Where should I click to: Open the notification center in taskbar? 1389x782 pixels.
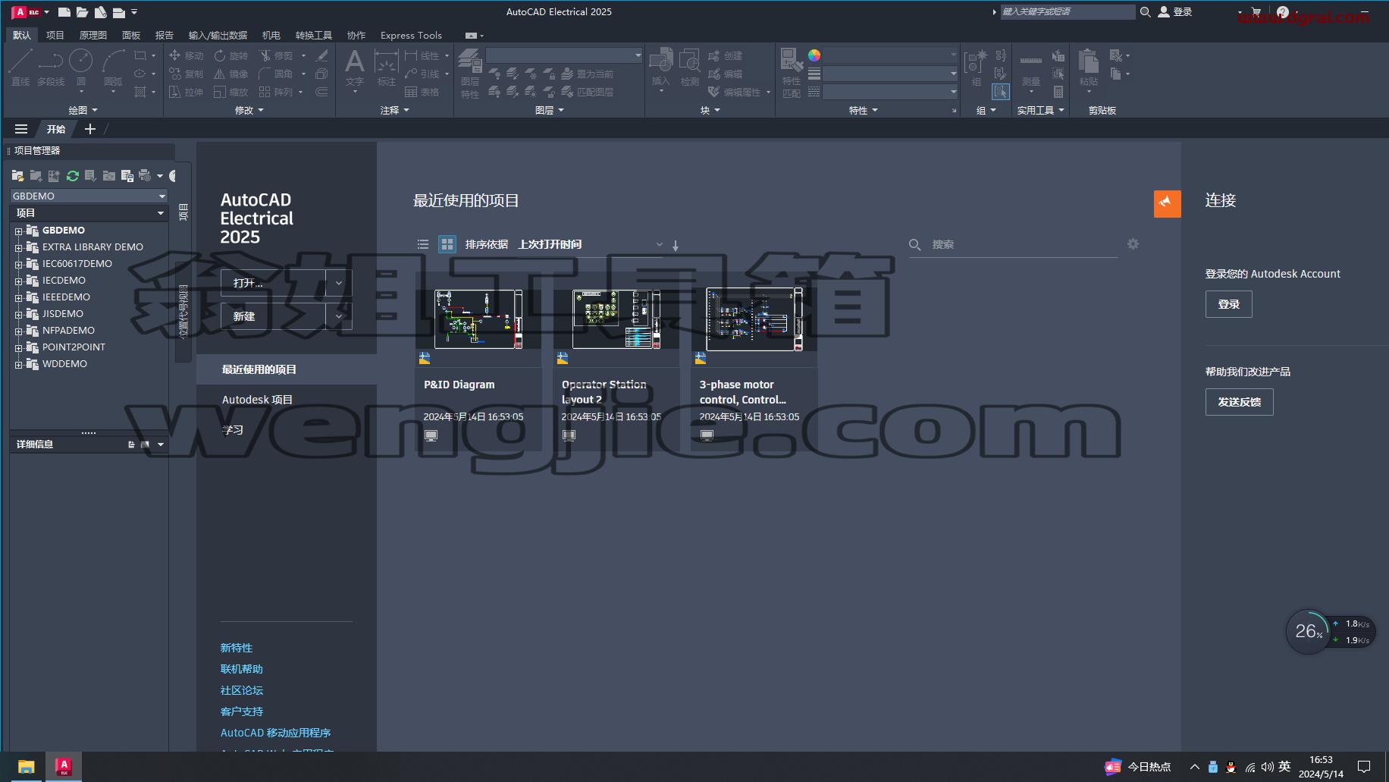[x=1364, y=767]
